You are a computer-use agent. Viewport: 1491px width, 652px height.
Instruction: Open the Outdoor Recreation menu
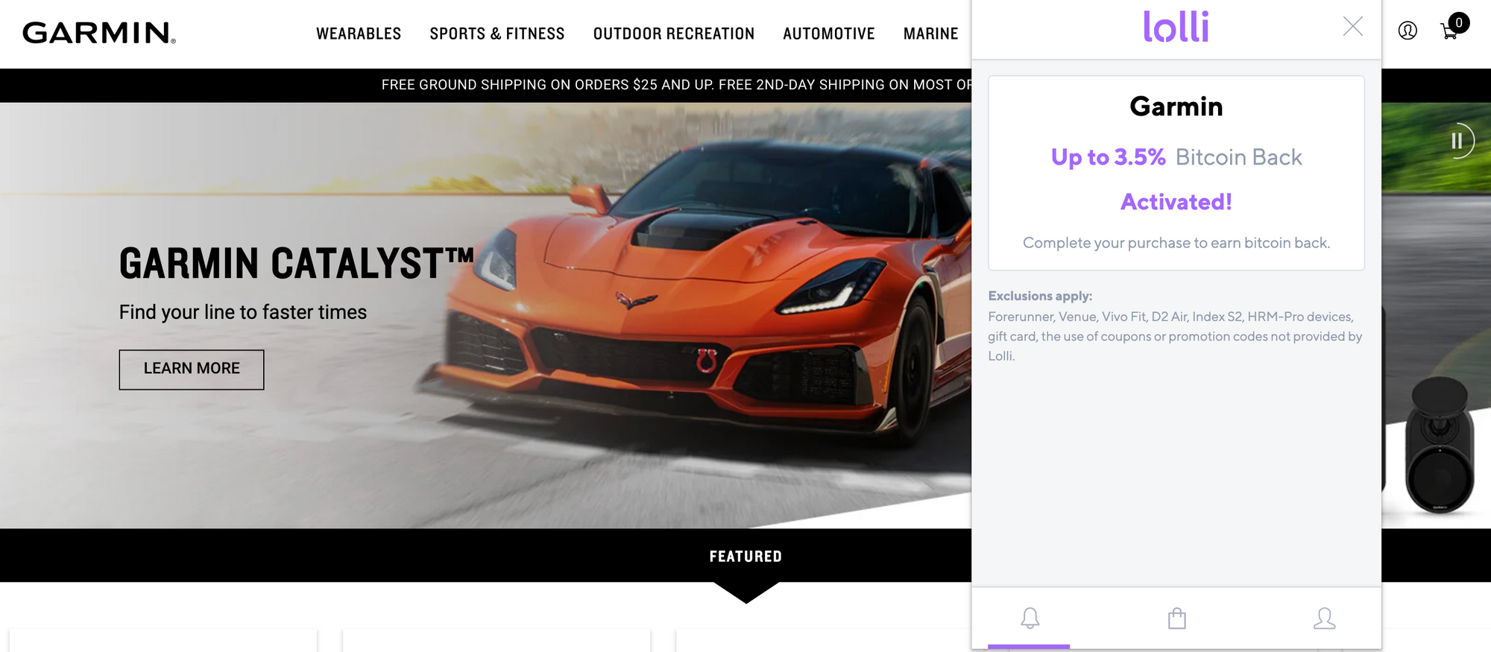tap(674, 34)
